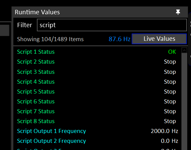Click the Stop value of Script 8 Status
This screenshot has width=191, height=150.
tap(170, 121)
